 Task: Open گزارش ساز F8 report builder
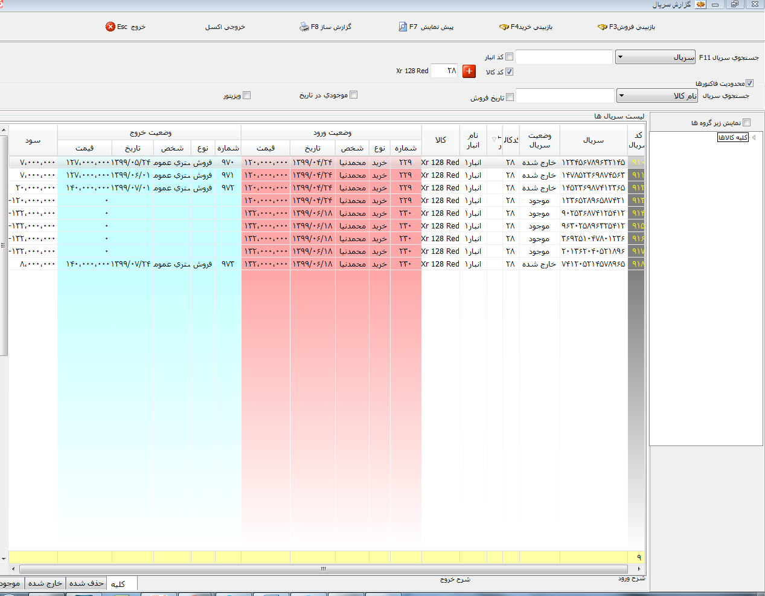tap(325, 27)
